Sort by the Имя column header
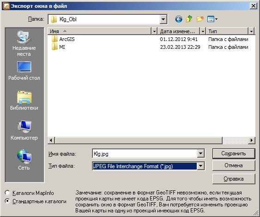 click(x=99, y=31)
